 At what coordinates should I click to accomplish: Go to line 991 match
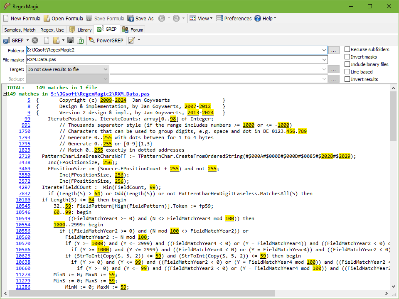(x=26, y=125)
